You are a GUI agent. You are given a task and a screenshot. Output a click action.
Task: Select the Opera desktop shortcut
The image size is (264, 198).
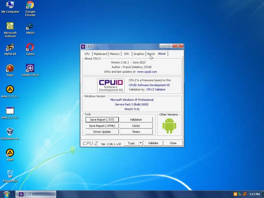[x=30, y=49]
